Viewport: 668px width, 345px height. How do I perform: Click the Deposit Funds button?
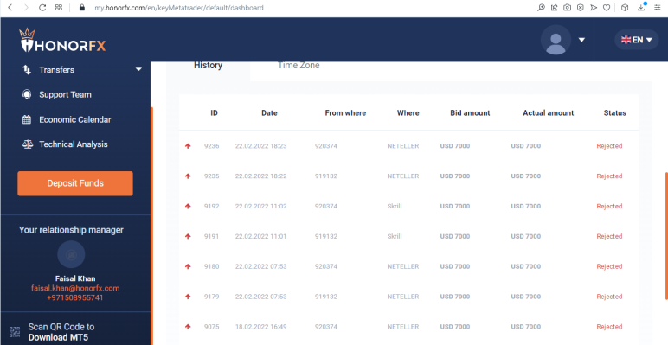click(x=75, y=183)
